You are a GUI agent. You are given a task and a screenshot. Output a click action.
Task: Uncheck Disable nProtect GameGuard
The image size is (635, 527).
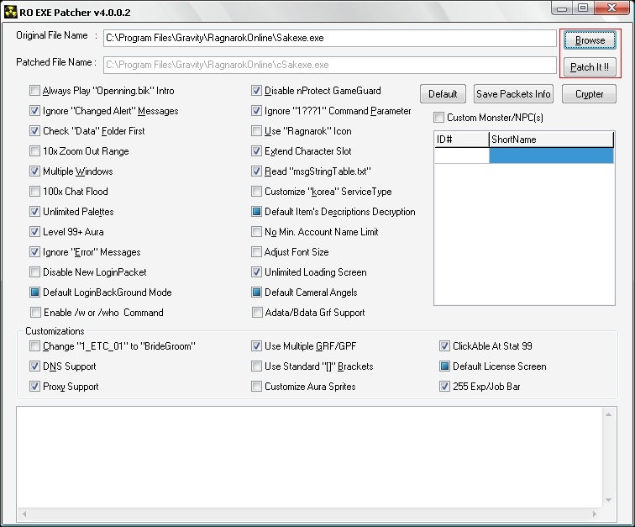pyautogui.click(x=256, y=91)
